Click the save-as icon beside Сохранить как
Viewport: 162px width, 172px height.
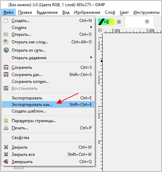coord(6,74)
